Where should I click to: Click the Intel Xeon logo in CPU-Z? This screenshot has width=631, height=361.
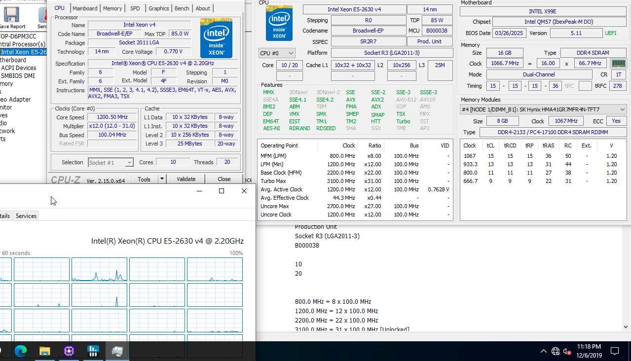216,38
